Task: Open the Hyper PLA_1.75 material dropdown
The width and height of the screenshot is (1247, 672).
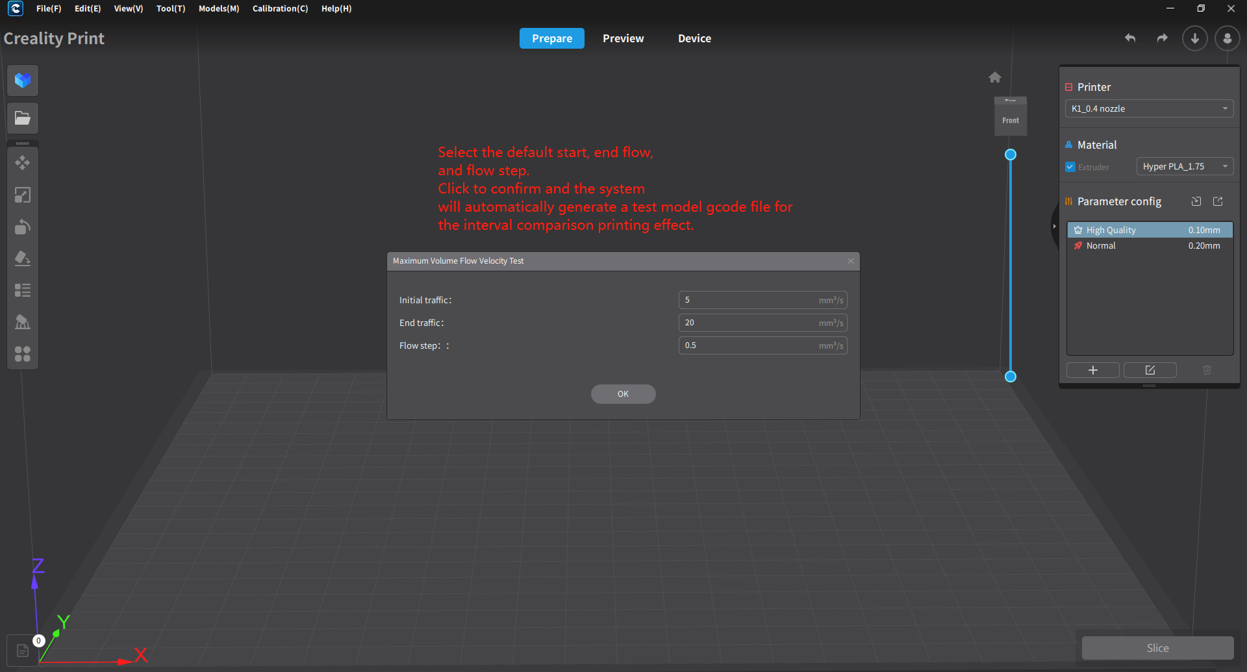Action: pos(1185,166)
